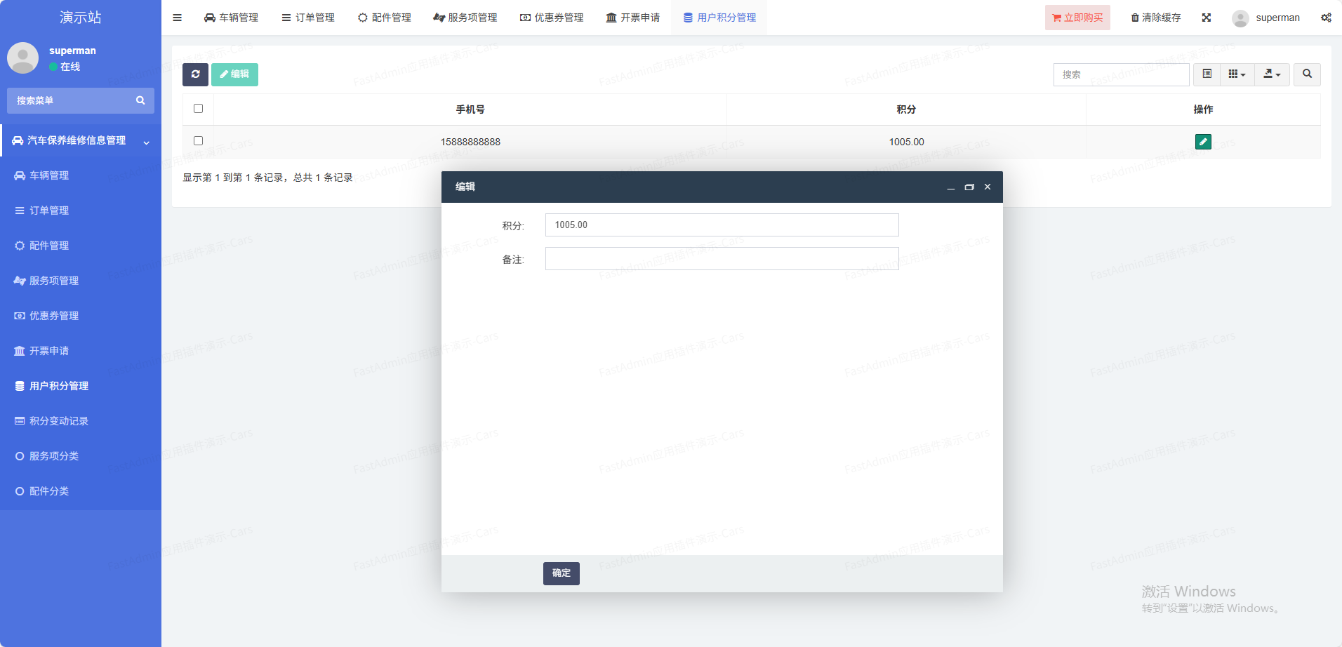Open the 订单管理 tab in top navigation
The height and width of the screenshot is (647, 1342).
click(308, 18)
